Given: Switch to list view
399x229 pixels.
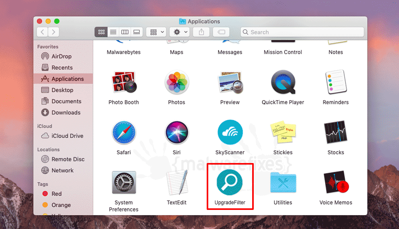Looking at the screenshot, I should pyautogui.click(x=113, y=32).
